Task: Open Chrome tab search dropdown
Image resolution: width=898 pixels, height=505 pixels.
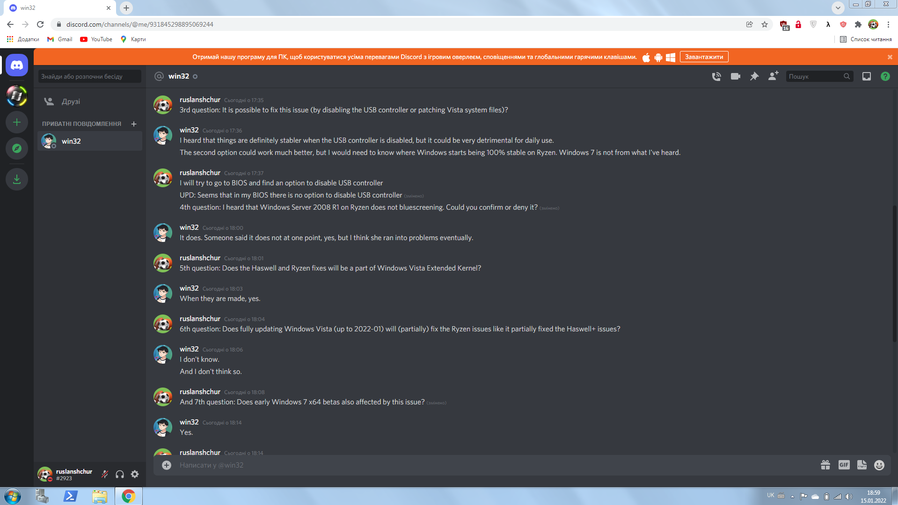Action: (x=838, y=7)
